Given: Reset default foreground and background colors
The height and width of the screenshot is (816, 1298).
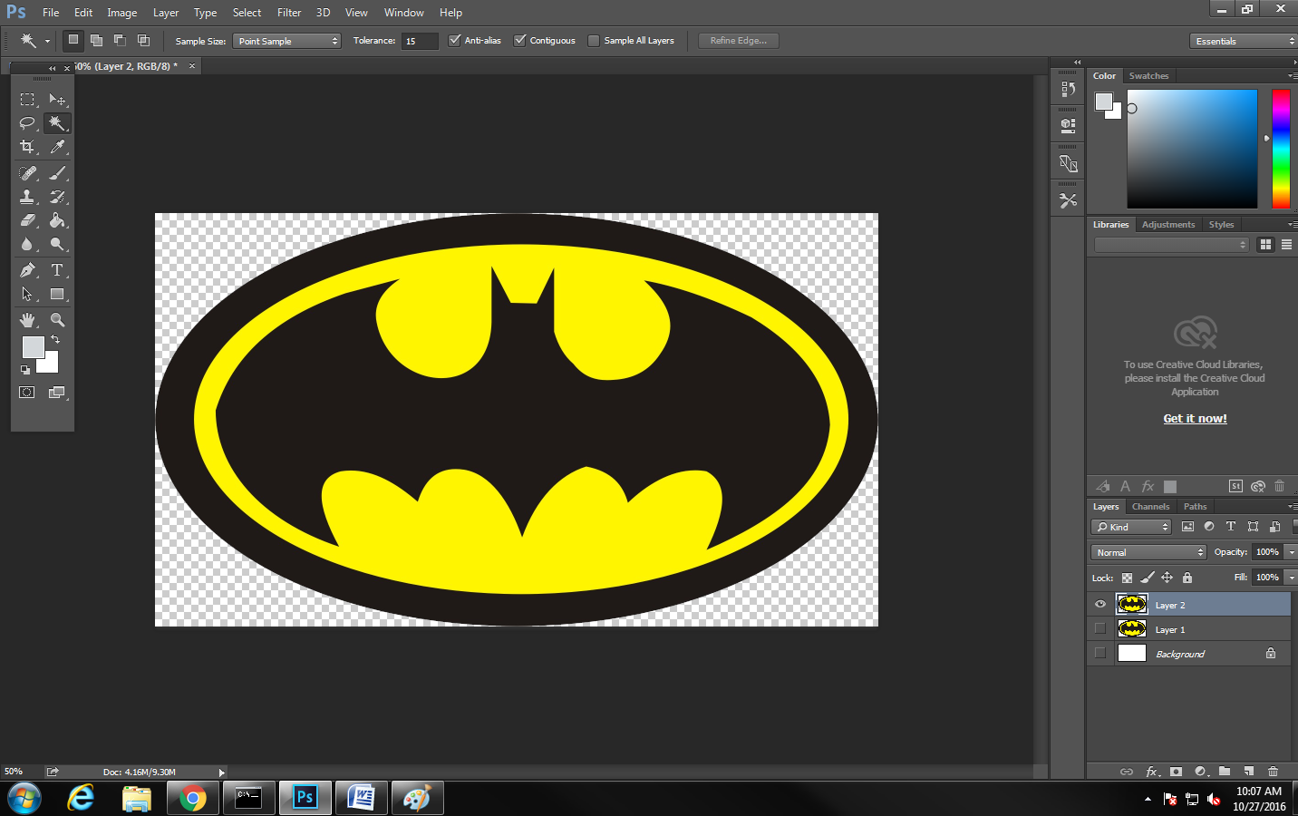Looking at the screenshot, I should point(25,369).
